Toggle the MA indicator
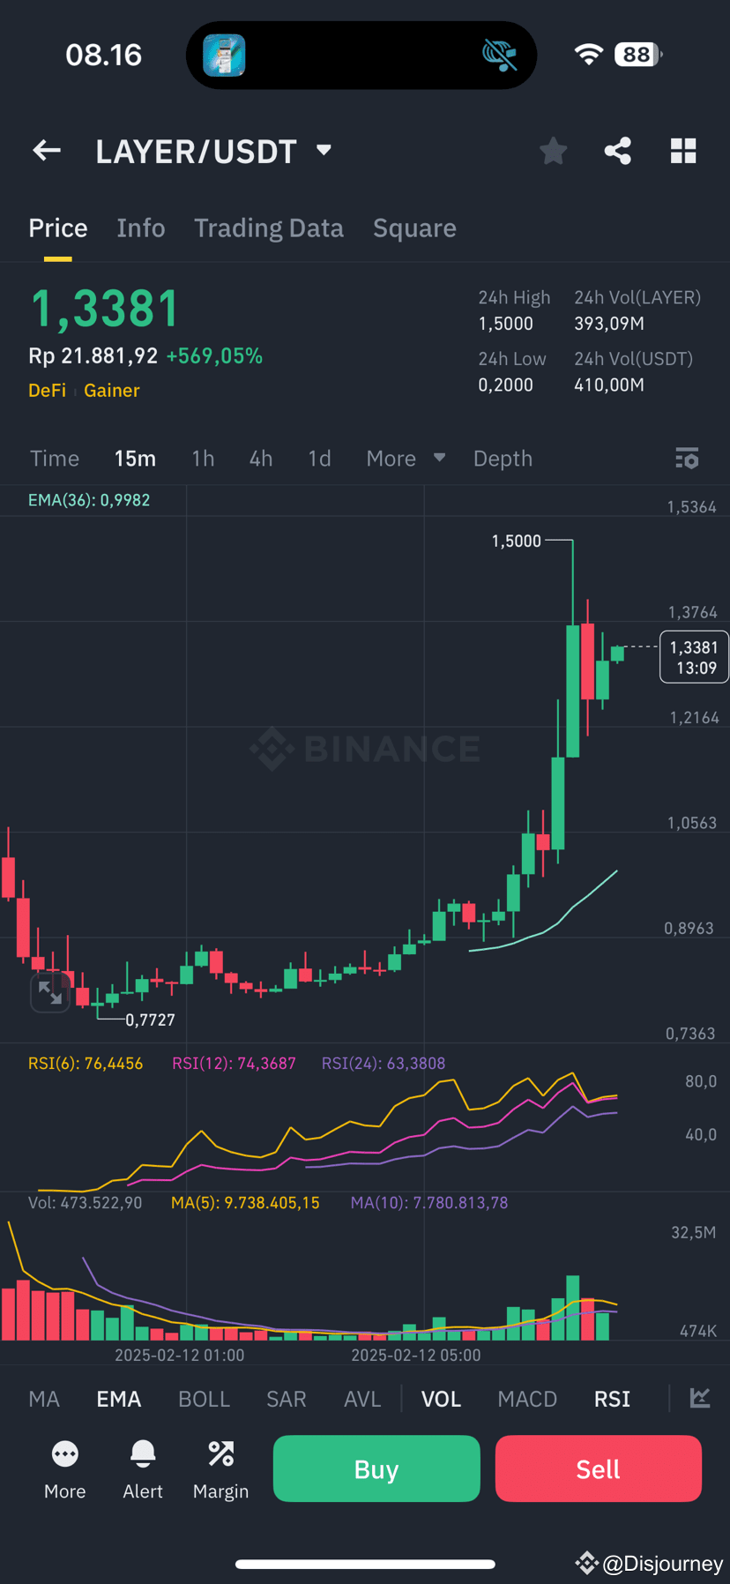 tap(44, 1399)
